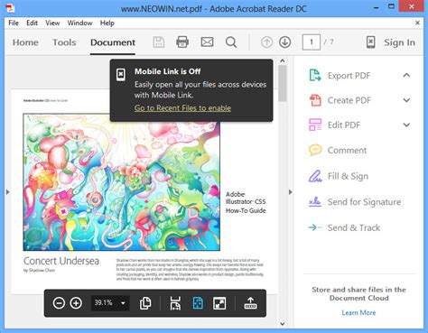Viewport: 428px width, 333px height.
Task: Collapse the right tools pane arrow
Action: tap(291, 192)
